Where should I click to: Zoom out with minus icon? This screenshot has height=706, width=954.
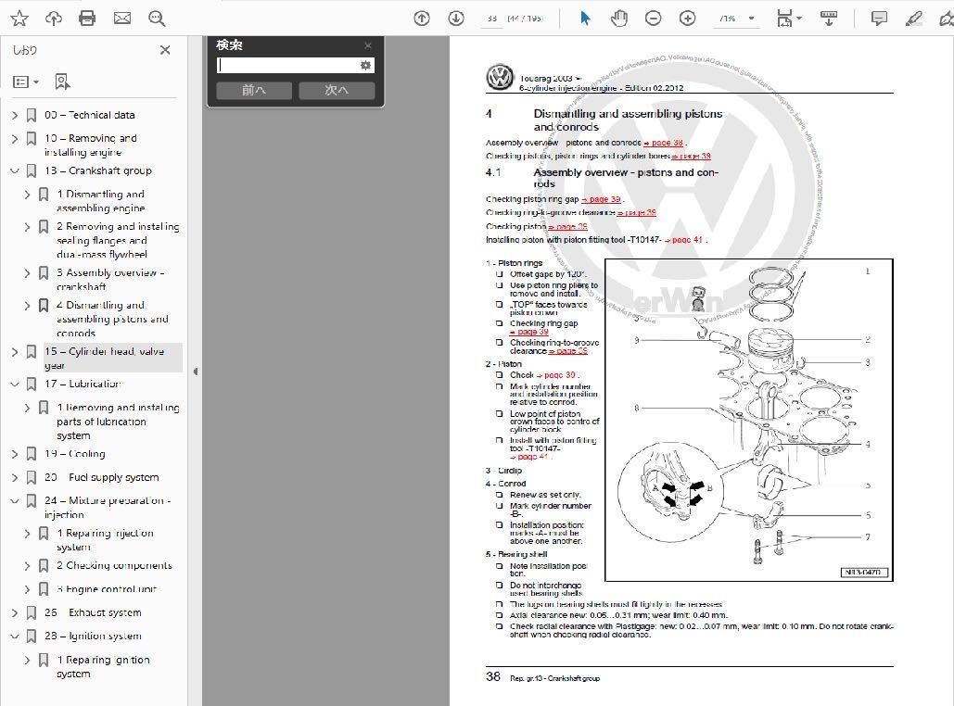click(653, 19)
